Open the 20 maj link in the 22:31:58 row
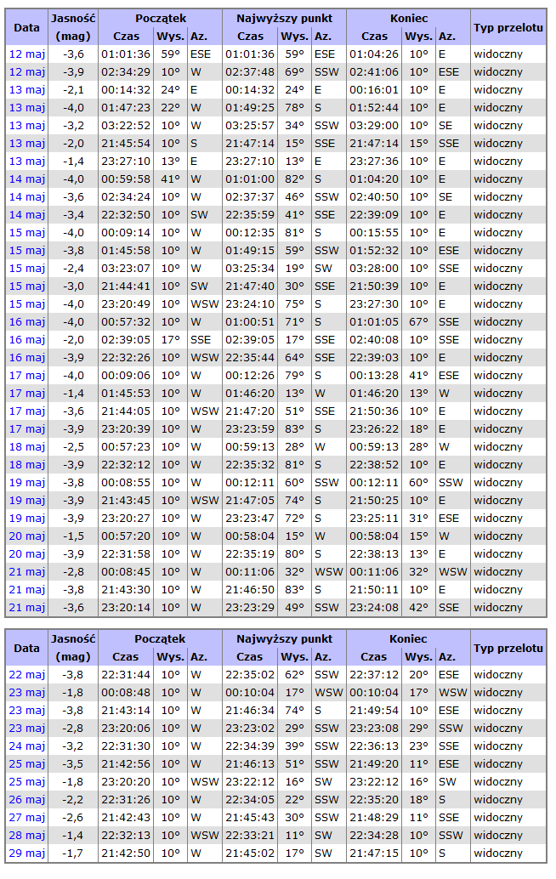 pos(27,554)
